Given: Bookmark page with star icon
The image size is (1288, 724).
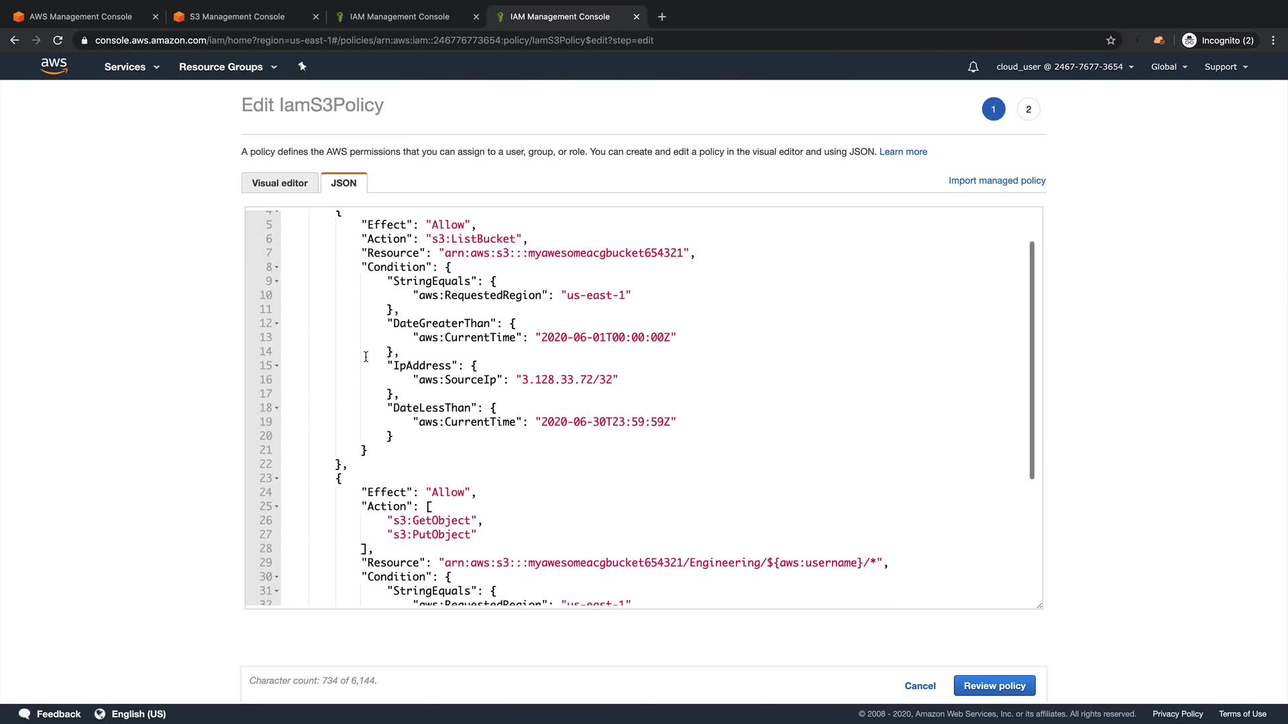Looking at the screenshot, I should click(x=1111, y=40).
